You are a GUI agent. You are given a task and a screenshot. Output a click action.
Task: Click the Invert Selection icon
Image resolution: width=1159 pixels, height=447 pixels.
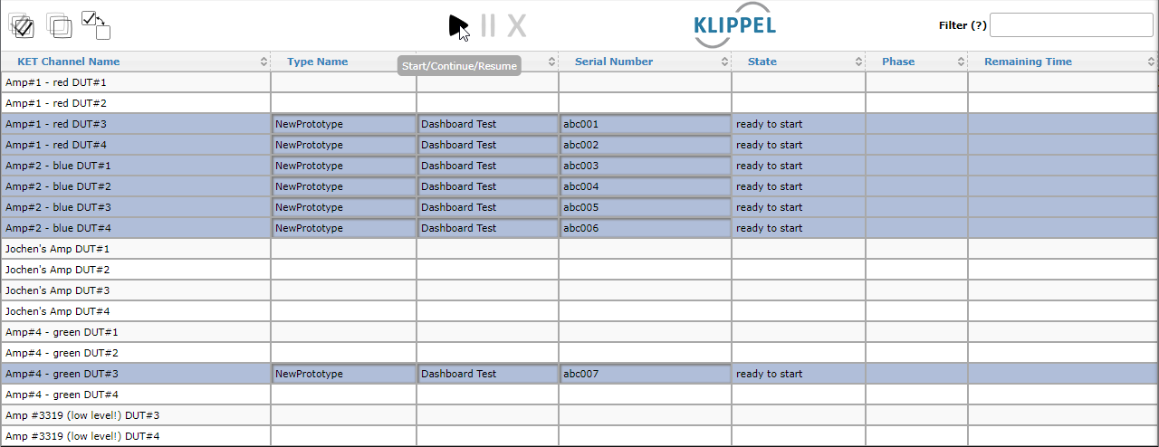point(96,25)
